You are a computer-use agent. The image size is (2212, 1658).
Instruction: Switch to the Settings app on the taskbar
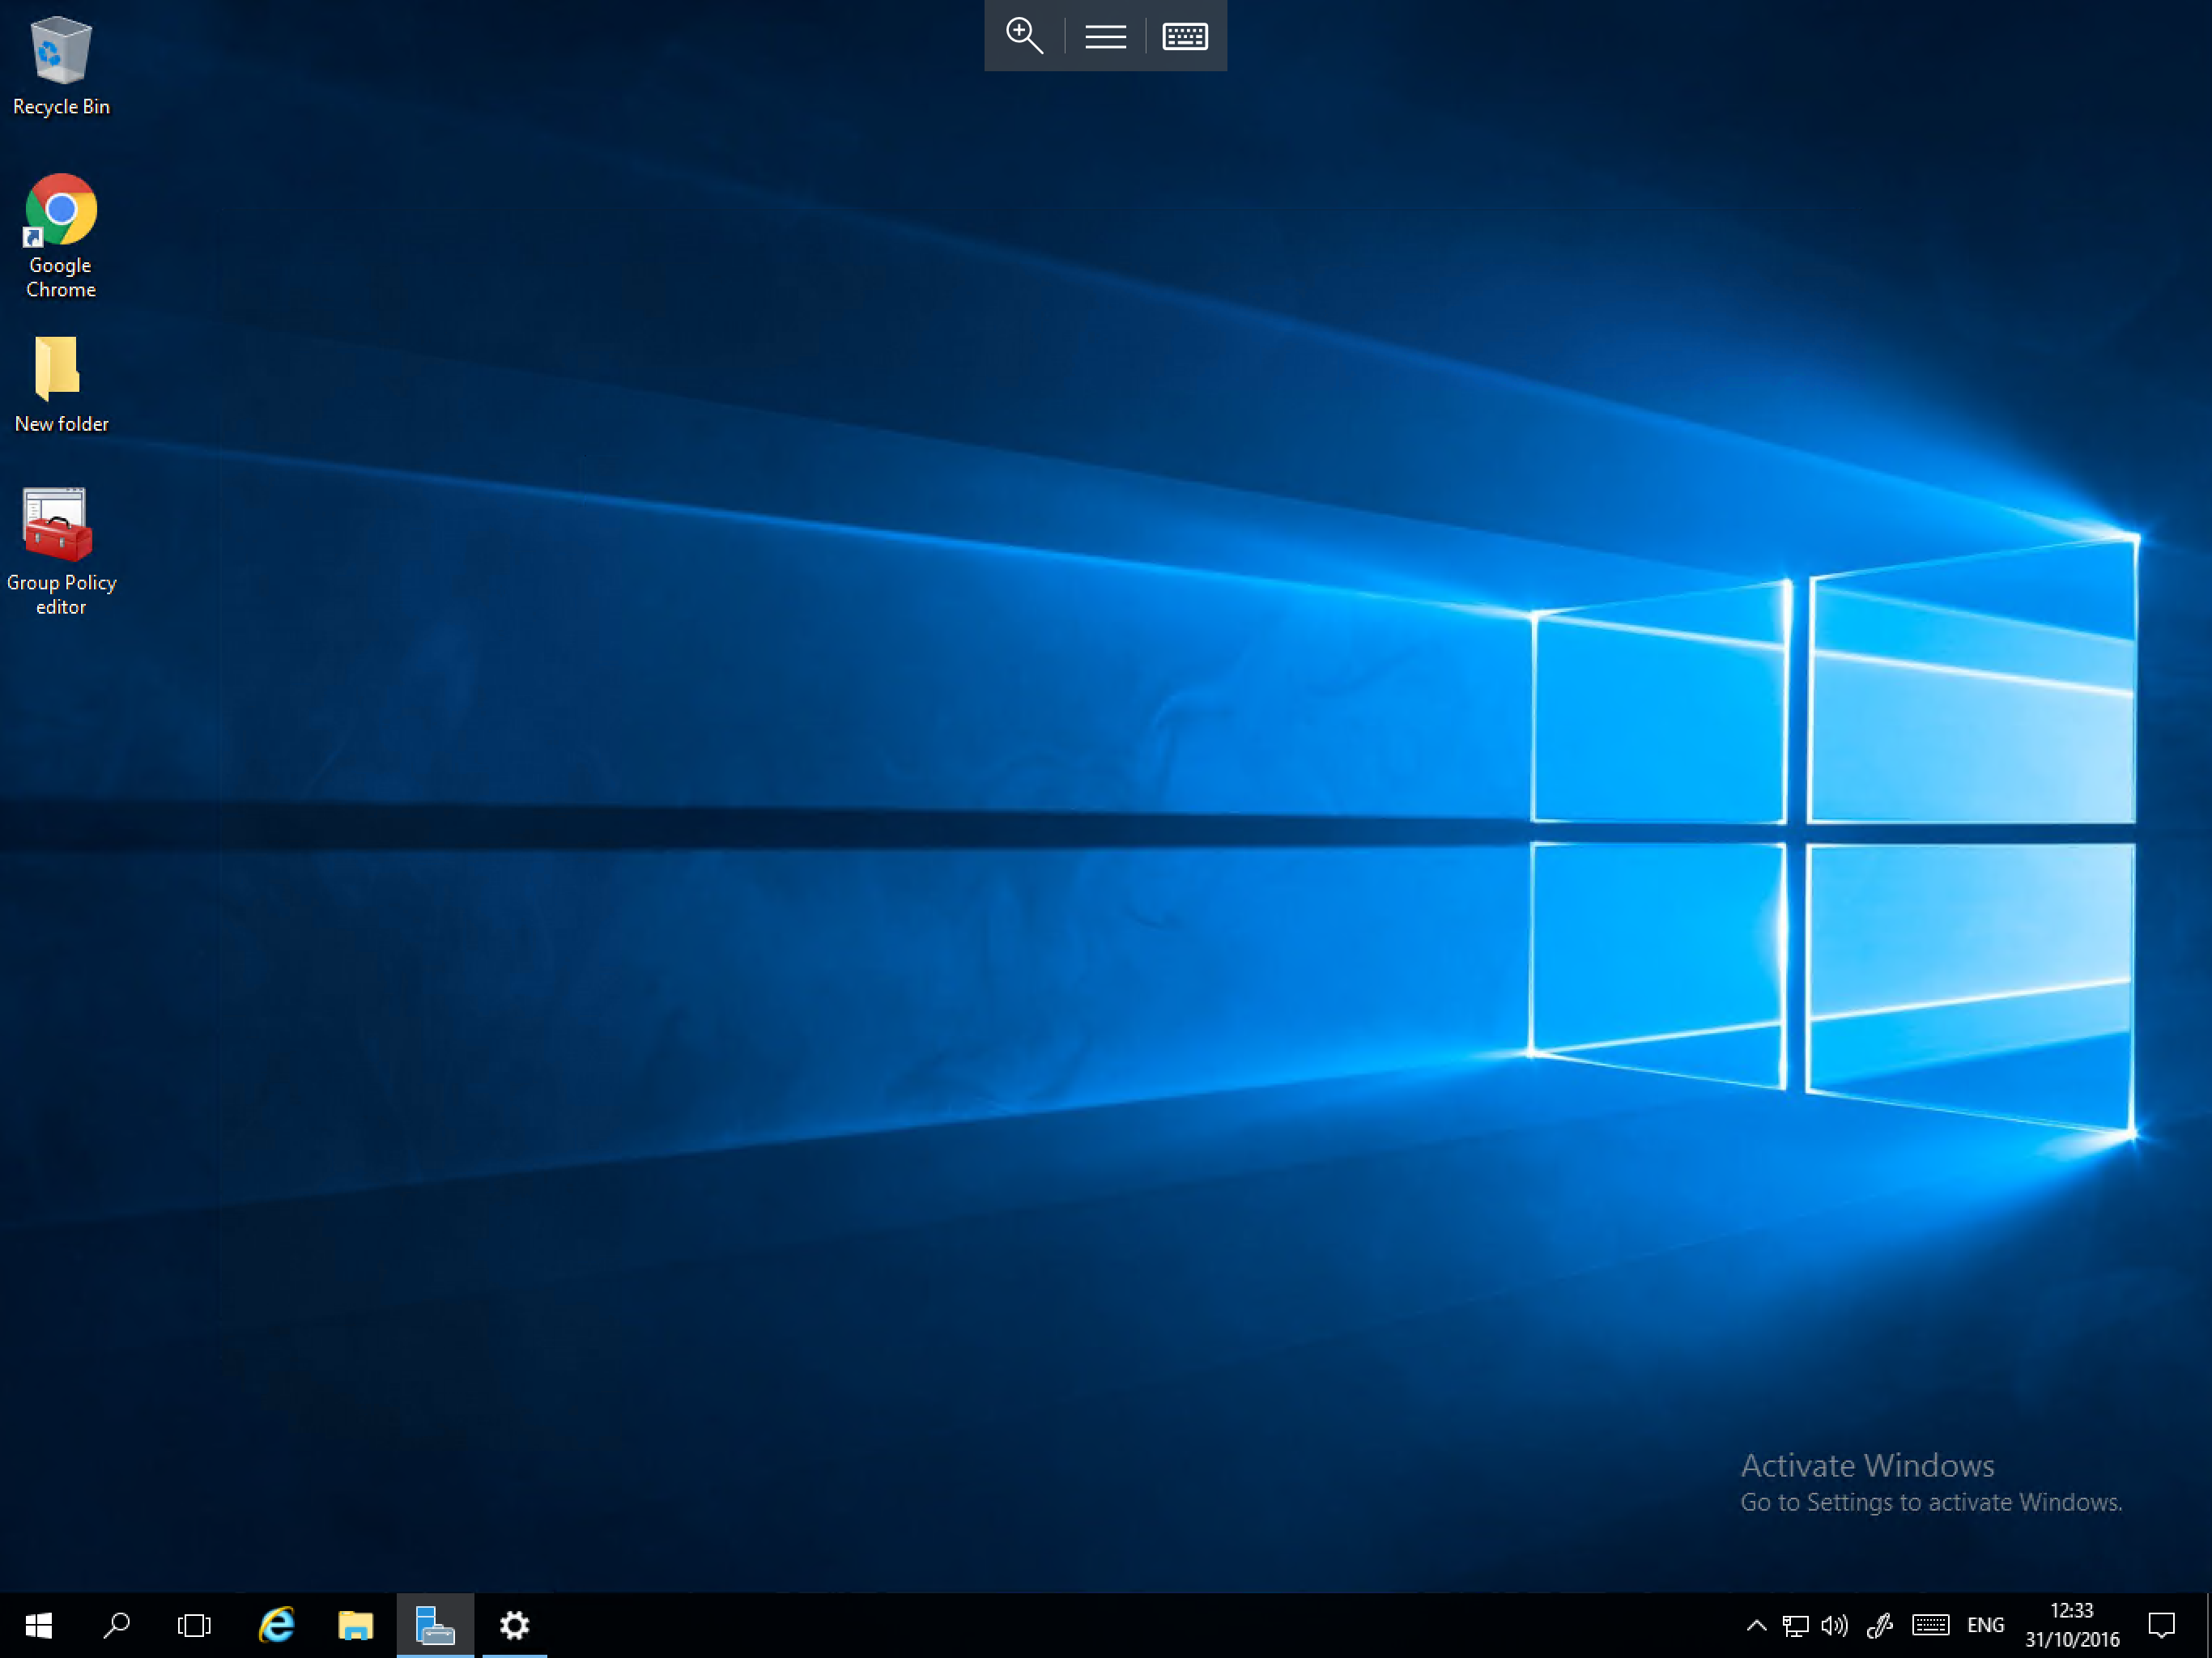click(514, 1625)
